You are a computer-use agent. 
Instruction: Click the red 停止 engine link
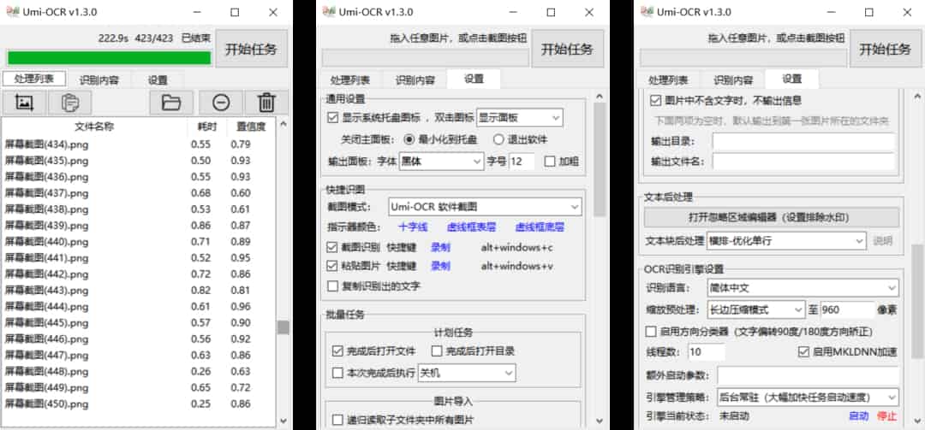886,416
